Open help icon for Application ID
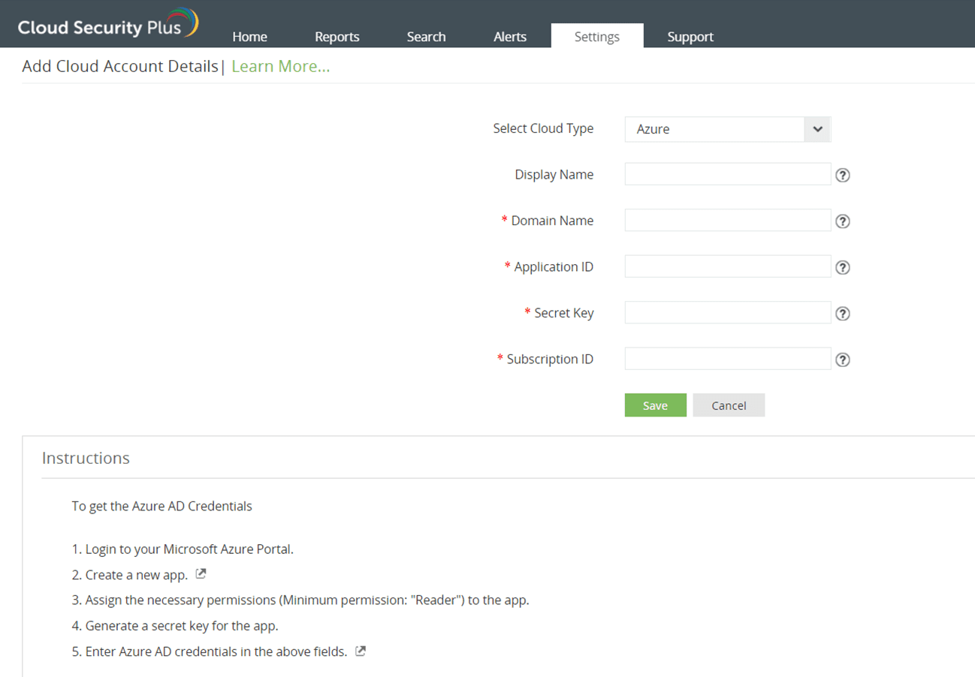The height and width of the screenshot is (677, 975). click(843, 268)
